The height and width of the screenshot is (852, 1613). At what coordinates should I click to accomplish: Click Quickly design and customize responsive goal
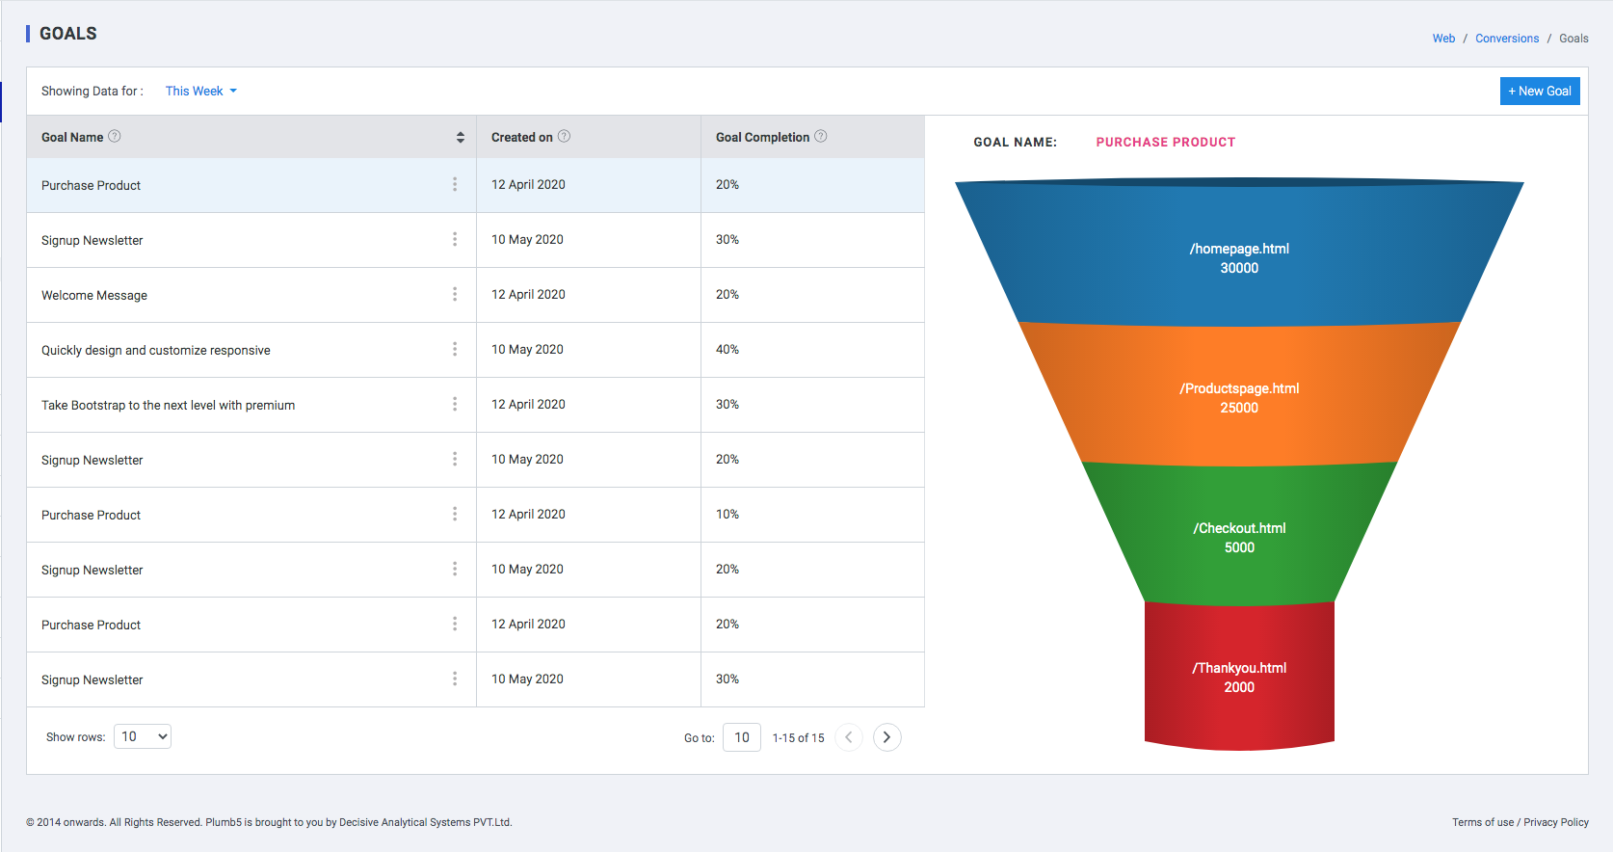tap(156, 350)
